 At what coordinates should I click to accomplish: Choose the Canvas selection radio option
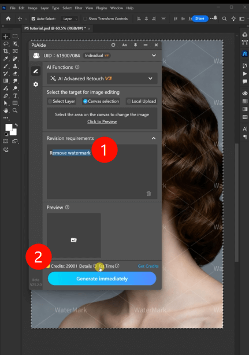tap(85, 101)
